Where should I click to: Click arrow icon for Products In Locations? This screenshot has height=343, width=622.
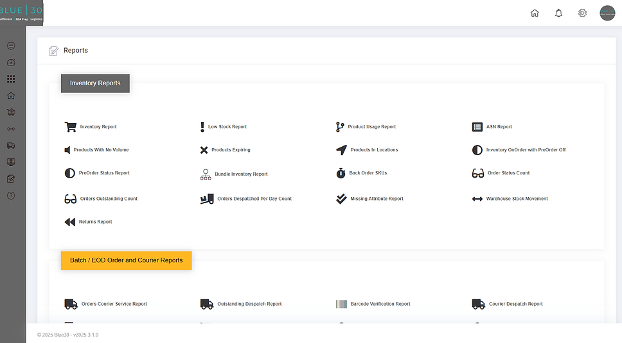tap(342, 150)
